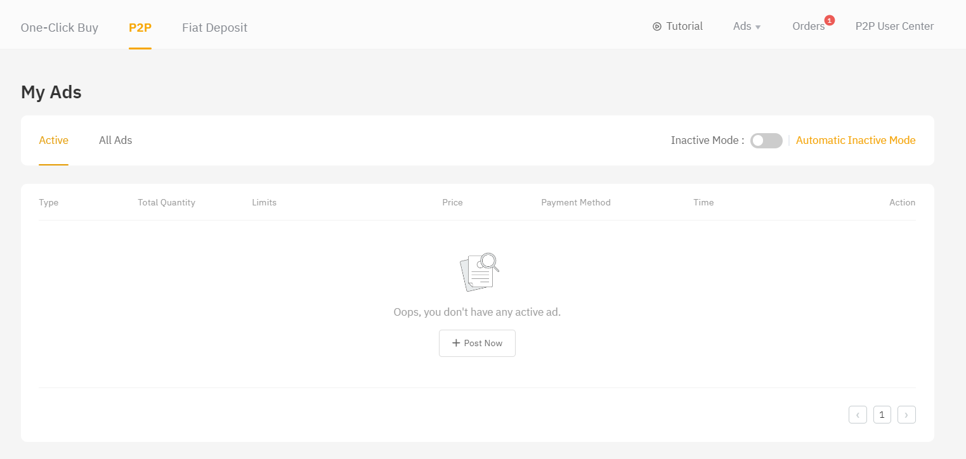
Task: Switch to the All Ads tab
Action: tap(115, 140)
